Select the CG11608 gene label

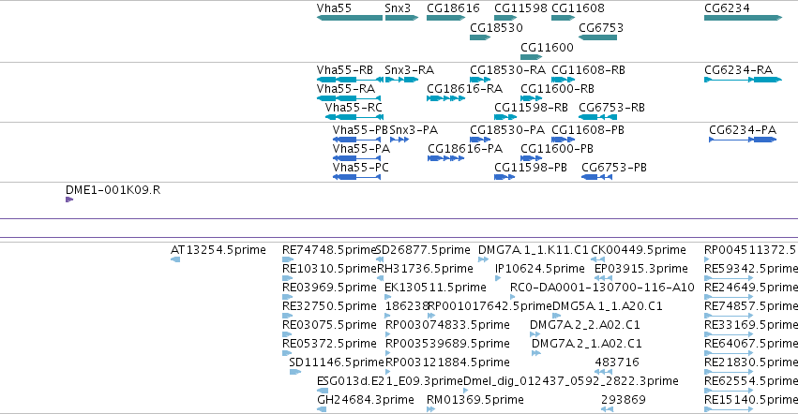579,8
